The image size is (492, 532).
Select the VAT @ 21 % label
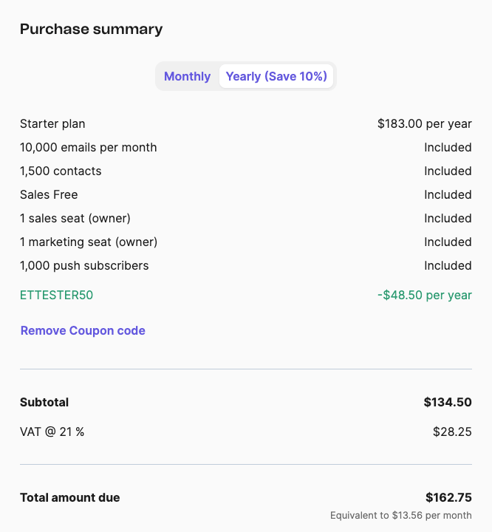pyautogui.click(x=52, y=432)
